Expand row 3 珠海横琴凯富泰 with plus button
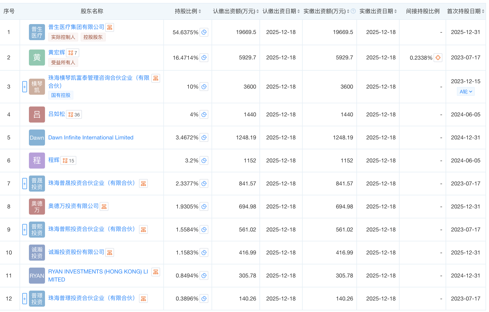 (25, 87)
